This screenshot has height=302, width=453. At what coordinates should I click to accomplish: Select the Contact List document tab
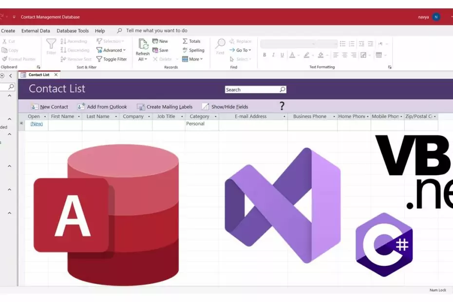(38, 75)
